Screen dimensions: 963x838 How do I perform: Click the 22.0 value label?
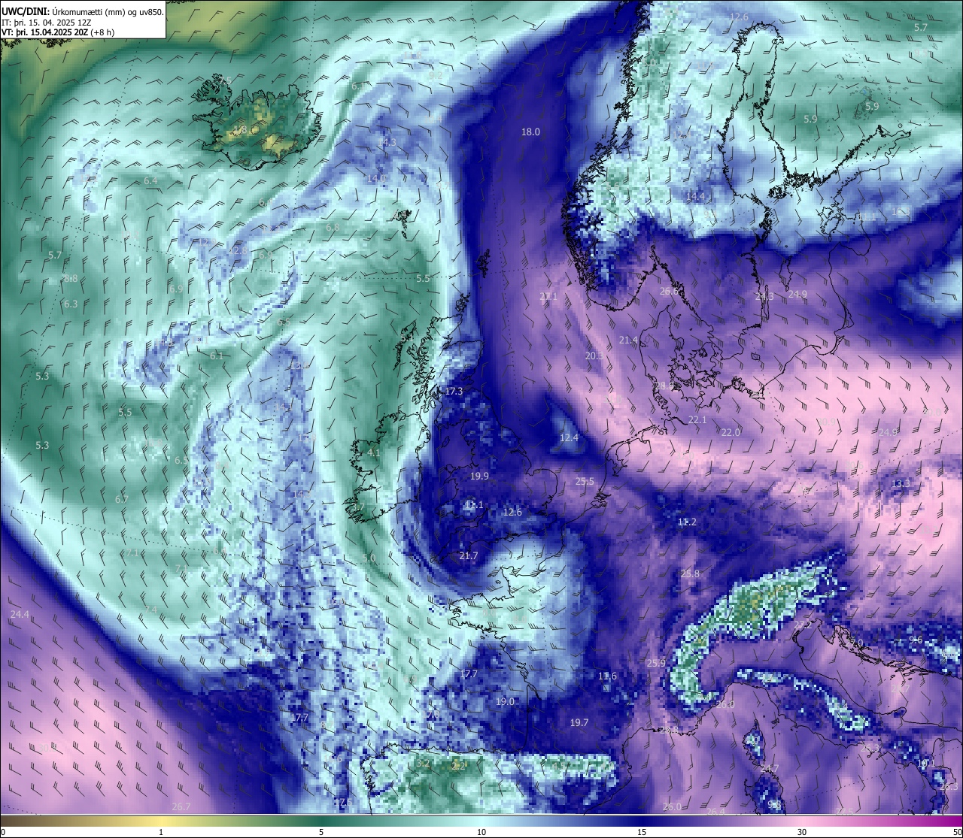tap(731, 432)
